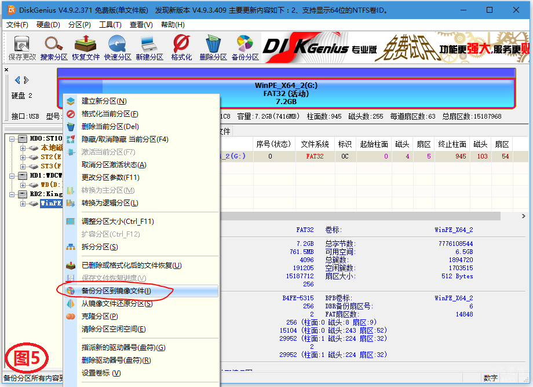Choose 清除分区空闲空间(E) entry
The height and width of the screenshot is (387, 533).
(141, 329)
